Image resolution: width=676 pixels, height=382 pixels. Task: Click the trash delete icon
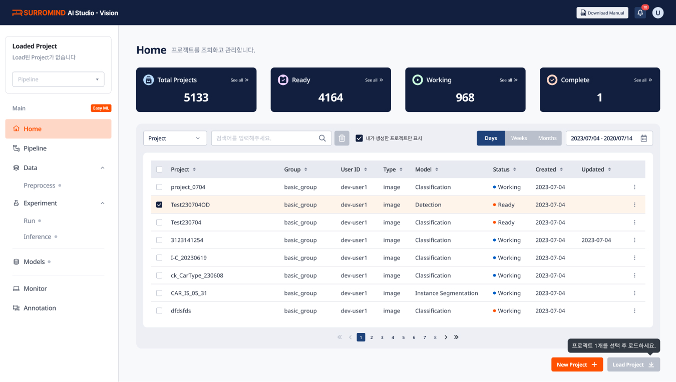click(x=342, y=138)
